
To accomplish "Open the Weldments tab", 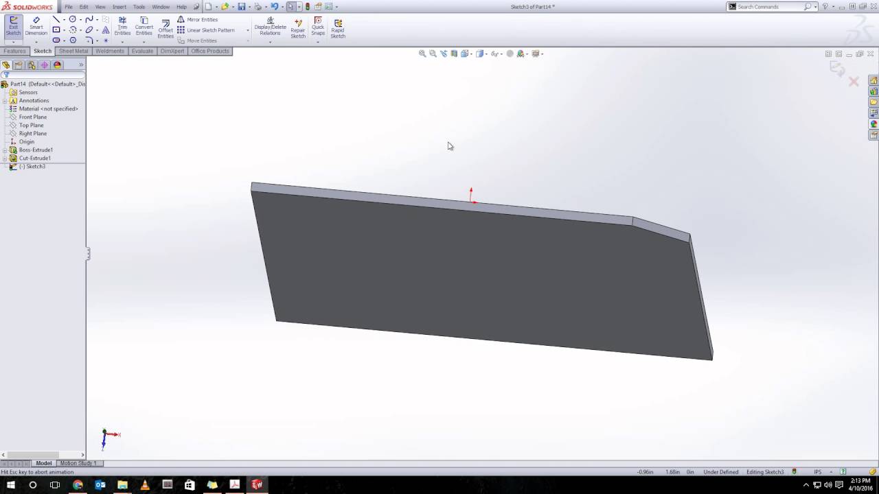I will tap(110, 51).
